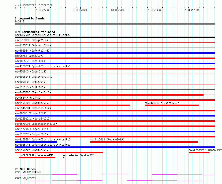Click the short blue bar under nsv4188280

[x=36, y=142]
